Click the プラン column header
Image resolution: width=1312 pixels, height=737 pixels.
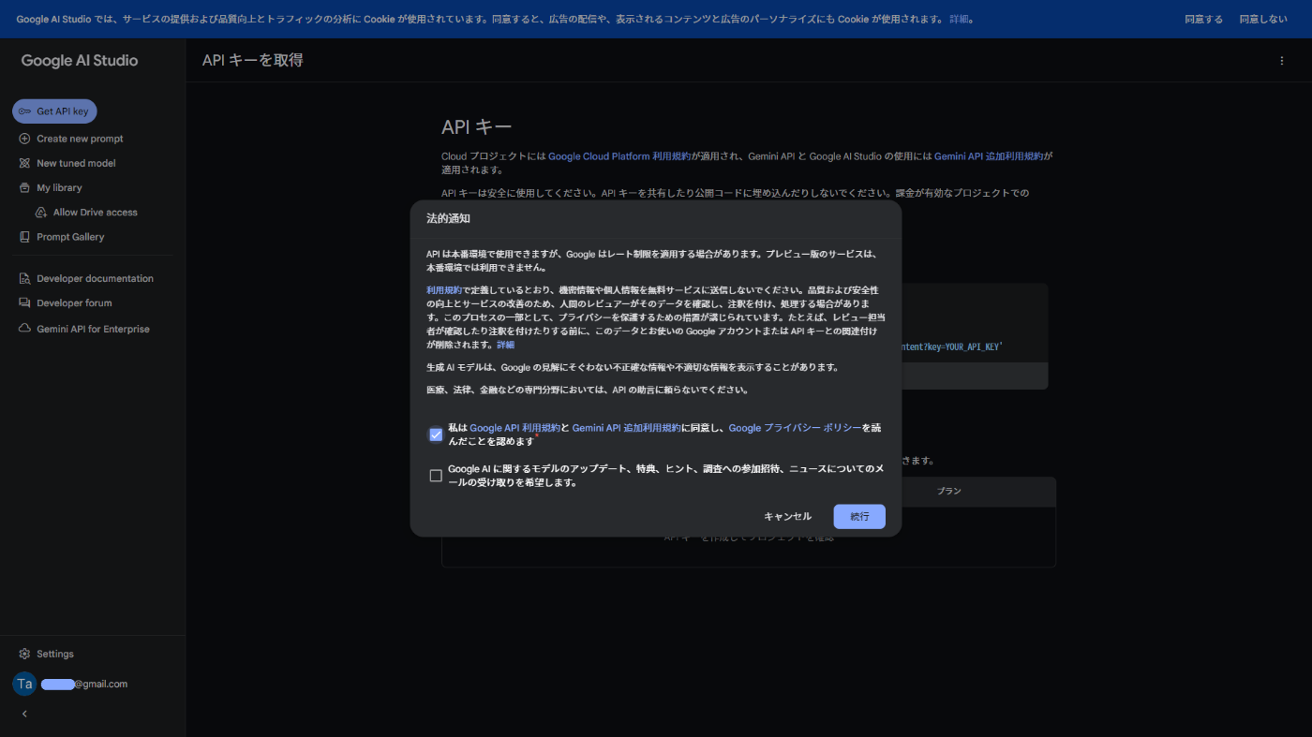point(949,491)
